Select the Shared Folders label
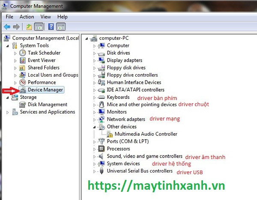The image size is (257, 200). [44, 68]
